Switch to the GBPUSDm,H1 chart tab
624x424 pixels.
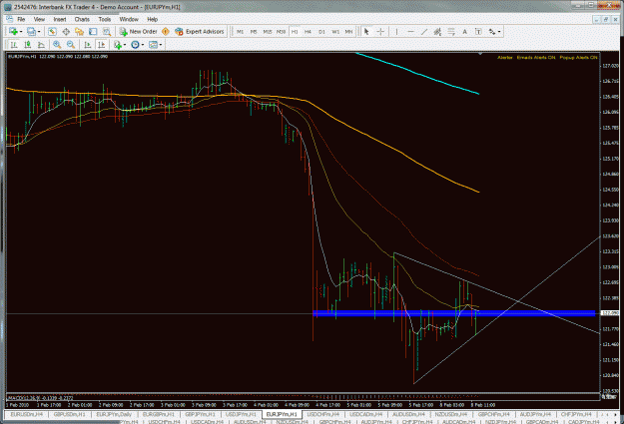tap(69, 414)
